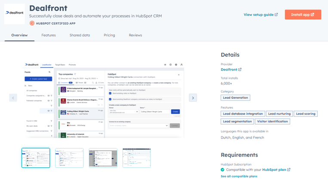Viewport: 328px width, 182px height.
Task: Click See all compatible plans link
Action: click(239, 176)
